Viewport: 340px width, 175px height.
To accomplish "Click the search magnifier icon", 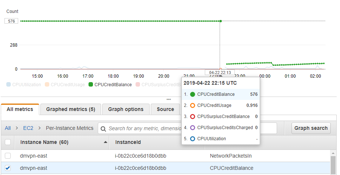I will [103, 128].
